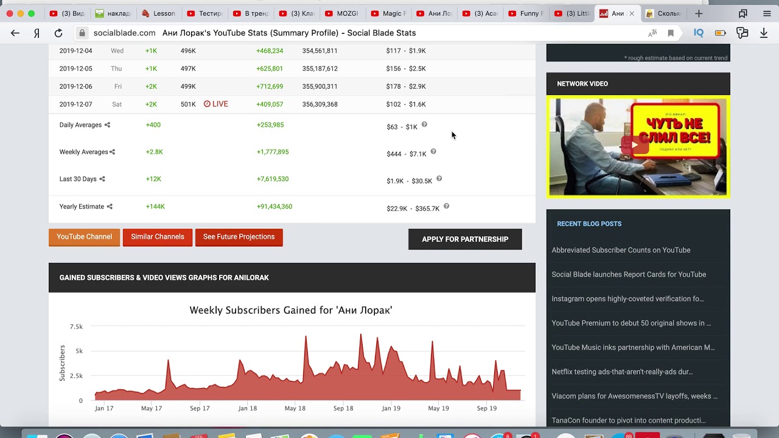Screen dimensions: 779x438
Task: Open Yandex home via the Я icon
Action: pos(37,33)
